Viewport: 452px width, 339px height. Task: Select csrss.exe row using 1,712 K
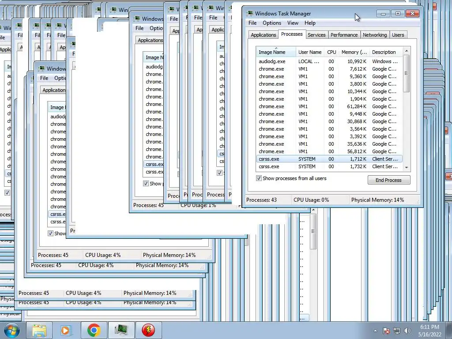(x=329, y=159)
